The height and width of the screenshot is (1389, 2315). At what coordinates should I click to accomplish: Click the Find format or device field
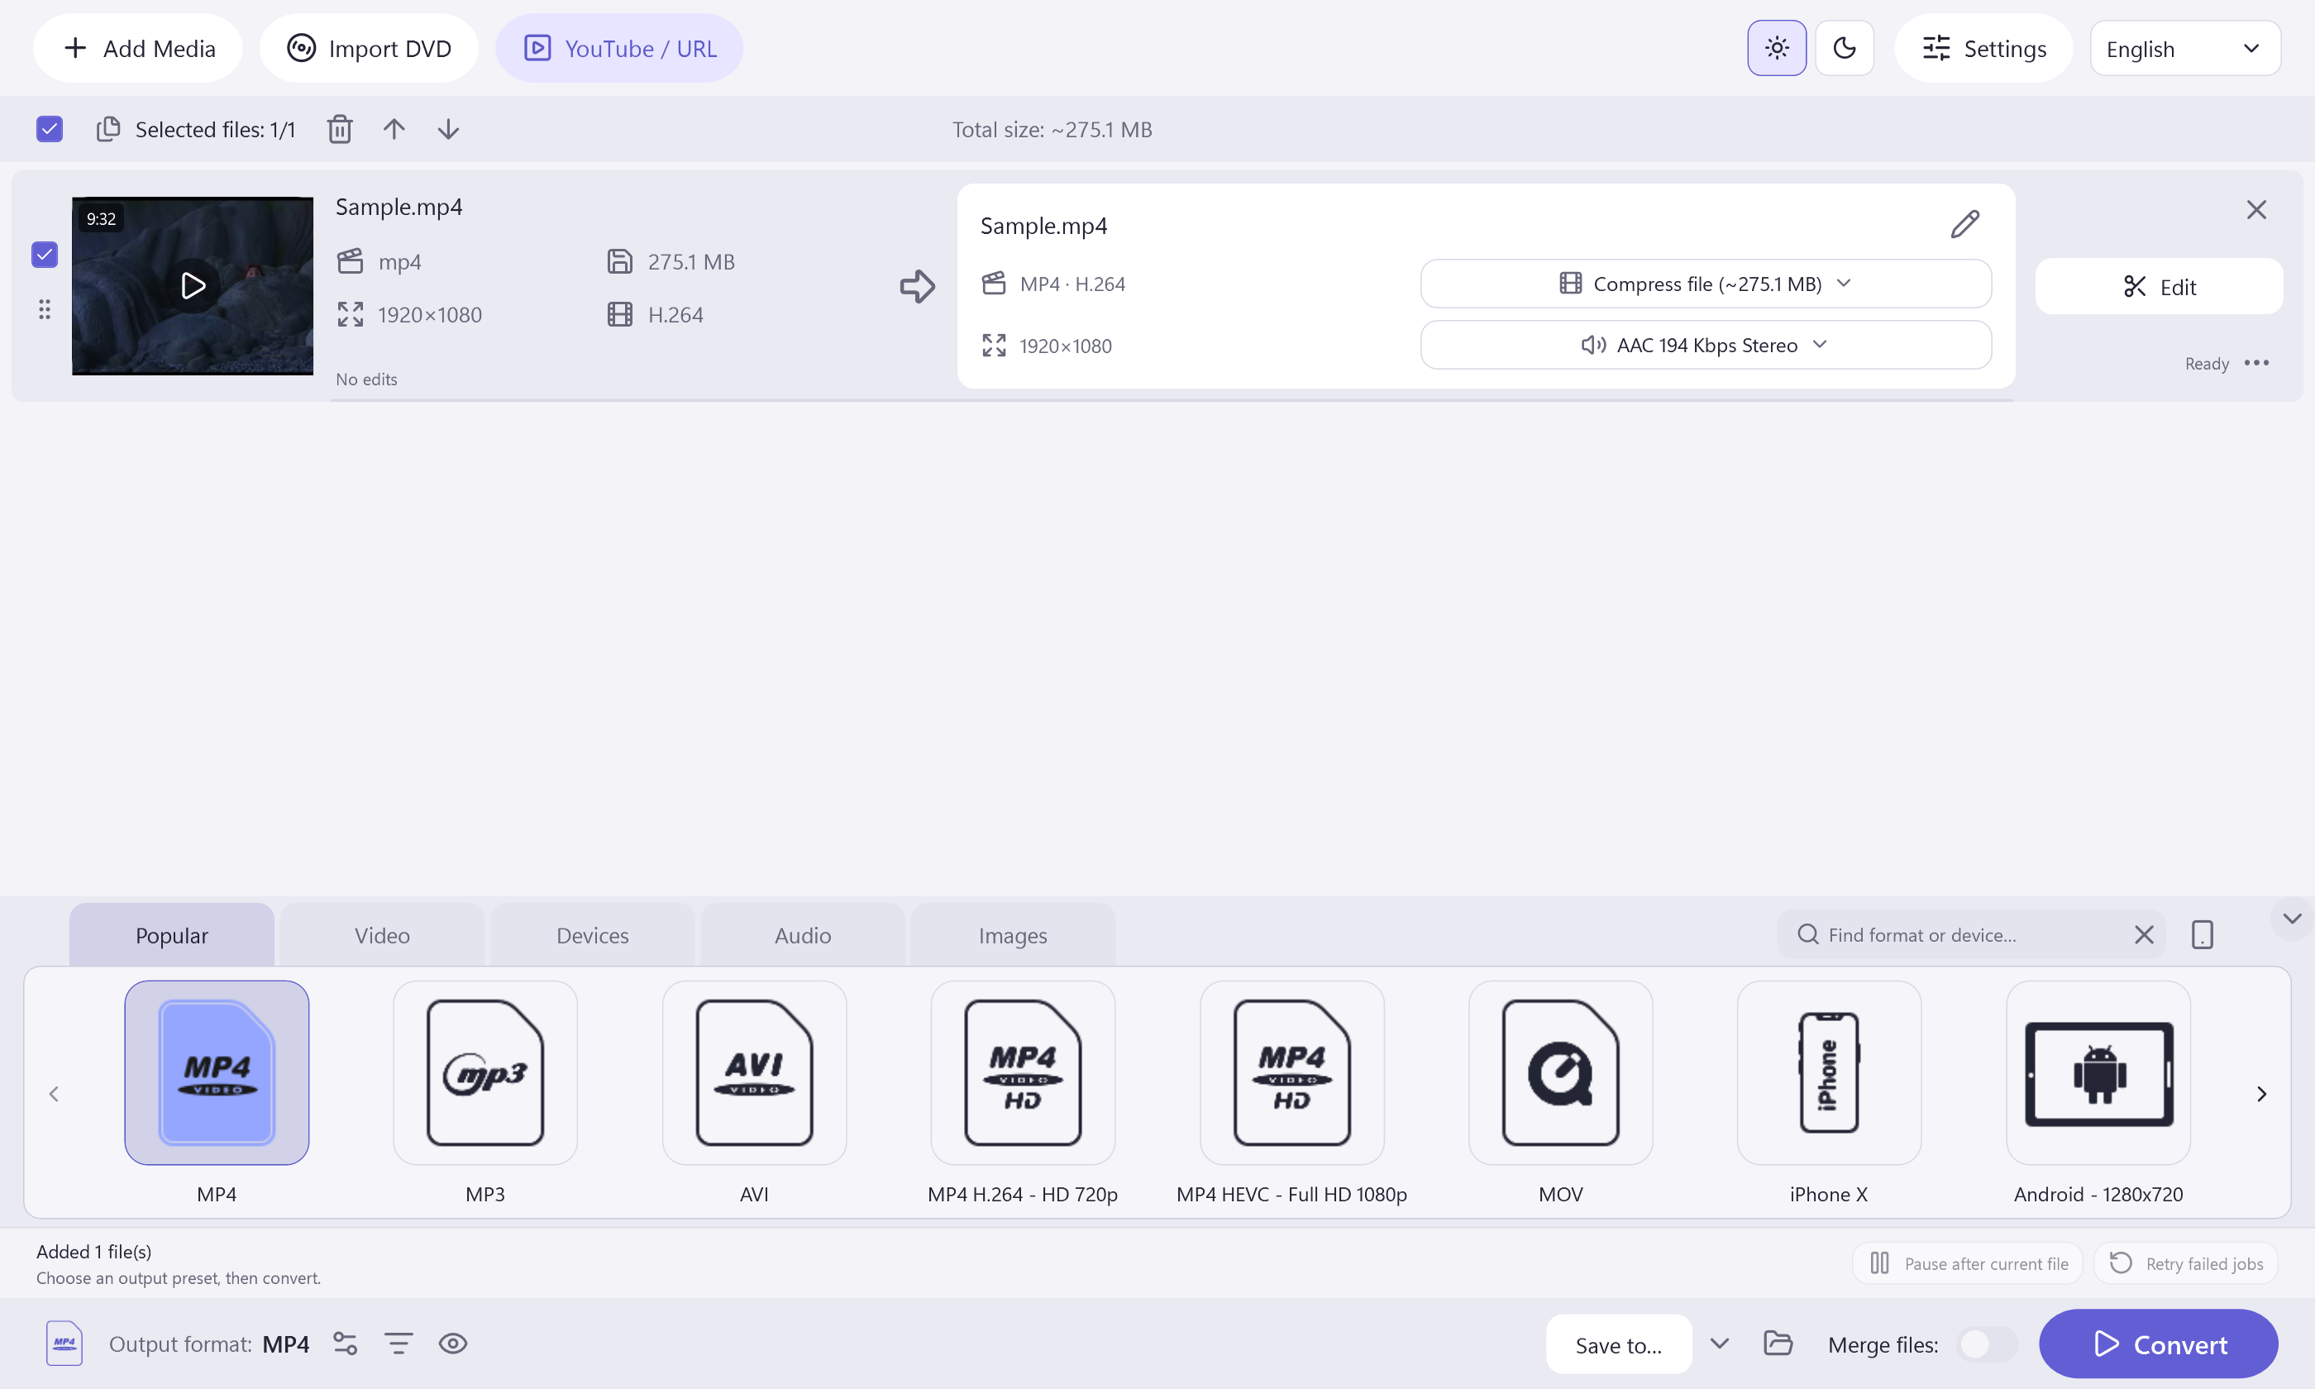click(1972, 934)
